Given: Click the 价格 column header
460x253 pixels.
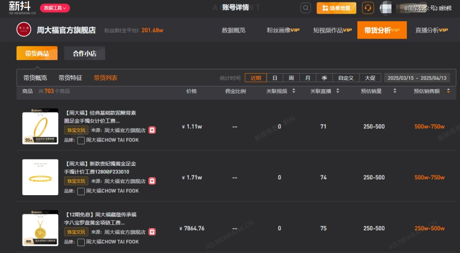Looking at the screenshot, I should tap(192, 91).
